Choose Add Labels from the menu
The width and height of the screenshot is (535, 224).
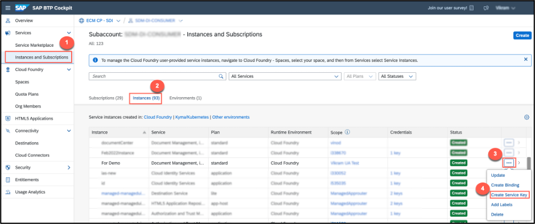point(501,205)
